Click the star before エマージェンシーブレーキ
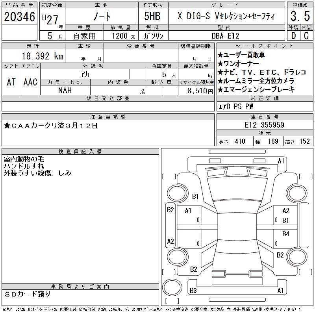The image size is (315, 315). pos(220,90)
